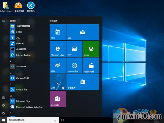Click the 最常用 section heading
This screenshot has height=123, width=164.
pyautogui.click(x=13, y=21)
